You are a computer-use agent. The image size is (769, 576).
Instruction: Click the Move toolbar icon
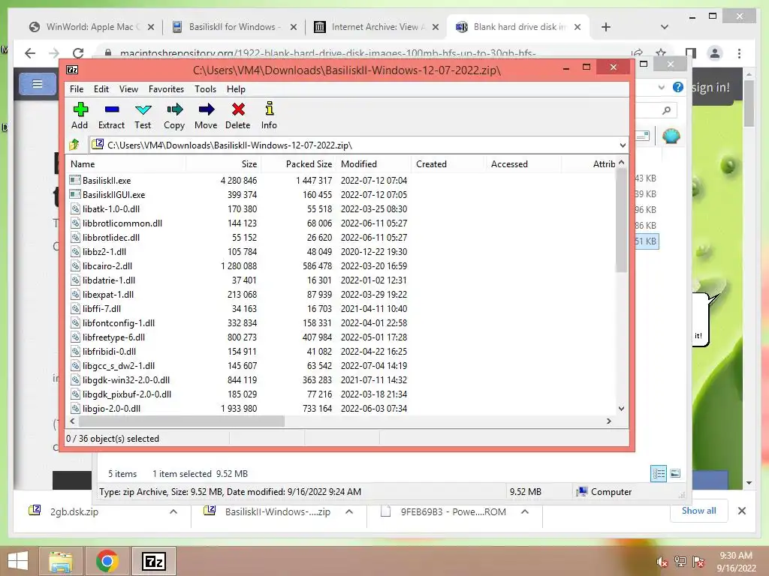pos(206,116)
